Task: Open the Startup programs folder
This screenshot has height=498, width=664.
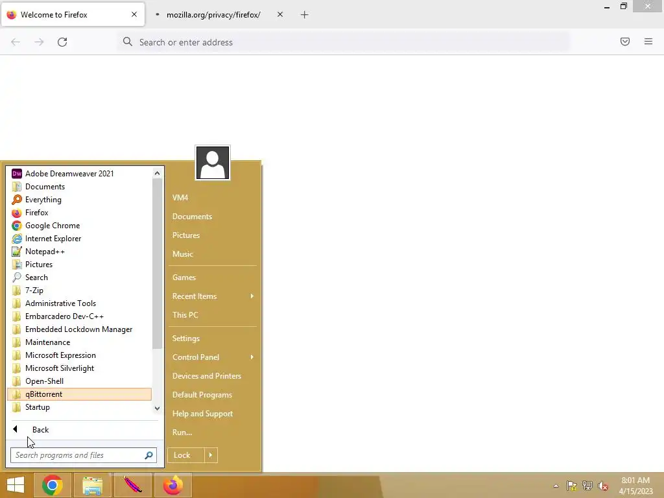Action: (79, 407)
